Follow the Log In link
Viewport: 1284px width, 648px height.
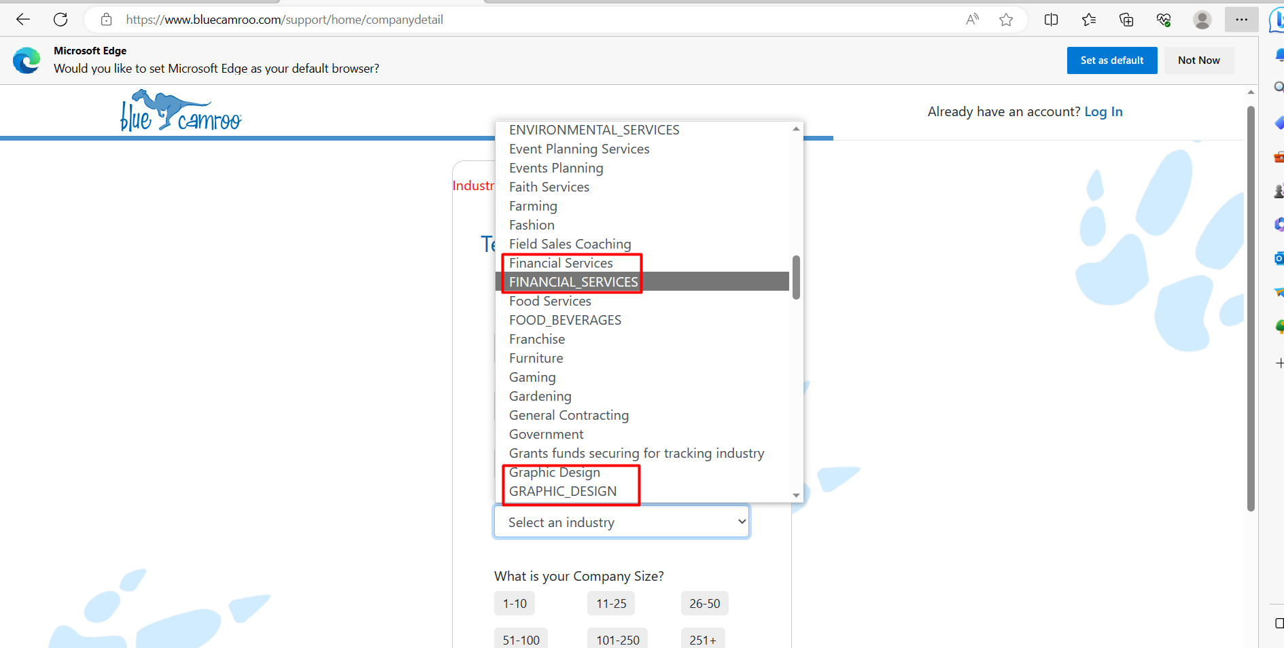(1103, 111)
